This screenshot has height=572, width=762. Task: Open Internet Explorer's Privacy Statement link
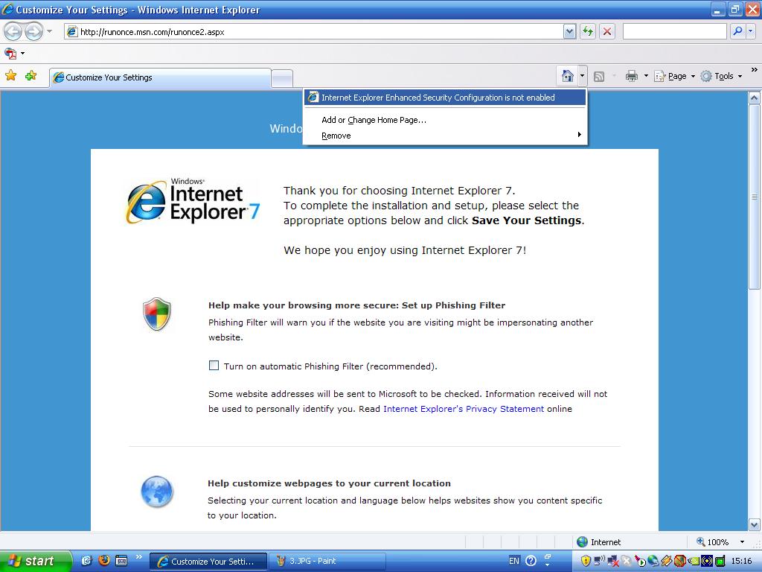[464, 409]
